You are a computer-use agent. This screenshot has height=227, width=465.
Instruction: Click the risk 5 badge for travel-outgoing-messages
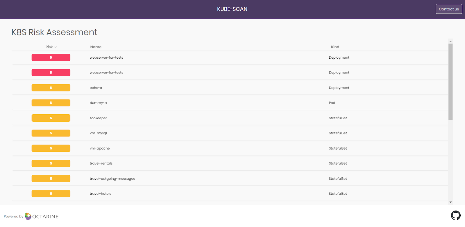tap(51, 179)
